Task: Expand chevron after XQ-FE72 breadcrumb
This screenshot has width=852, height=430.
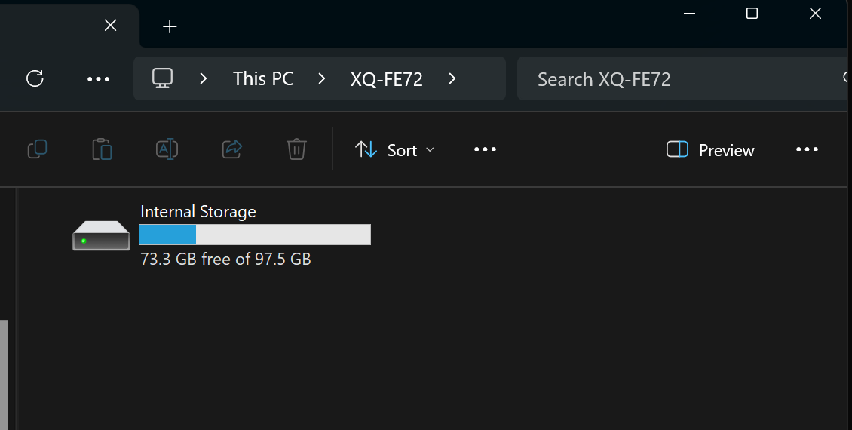Action: pyautogui.click(x=452, y=78)
